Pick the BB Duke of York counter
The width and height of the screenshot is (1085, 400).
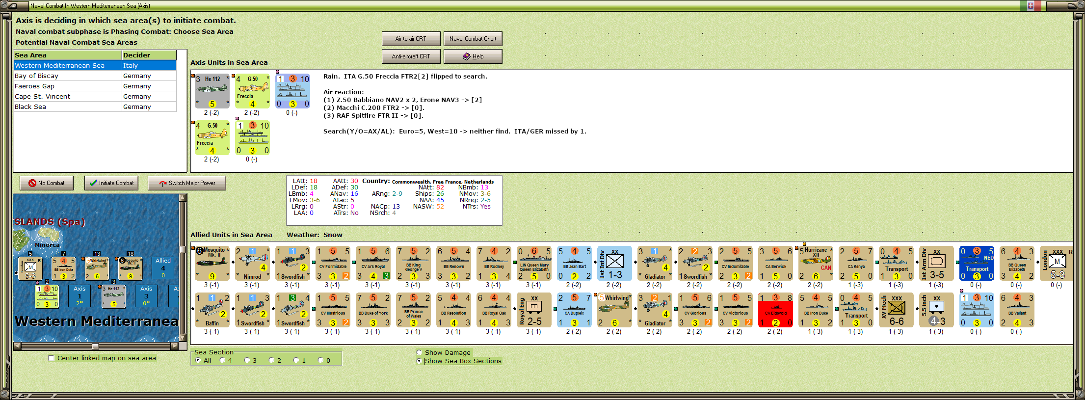click(373, 310)
